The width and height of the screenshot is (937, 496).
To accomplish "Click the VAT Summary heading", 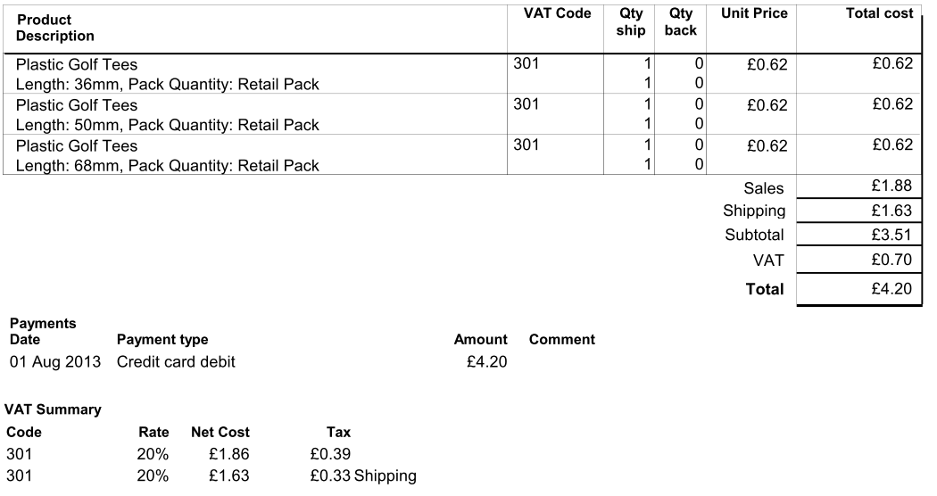I will (x=53, y=409).
